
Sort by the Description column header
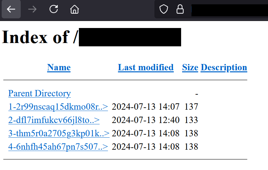point(224,67)
